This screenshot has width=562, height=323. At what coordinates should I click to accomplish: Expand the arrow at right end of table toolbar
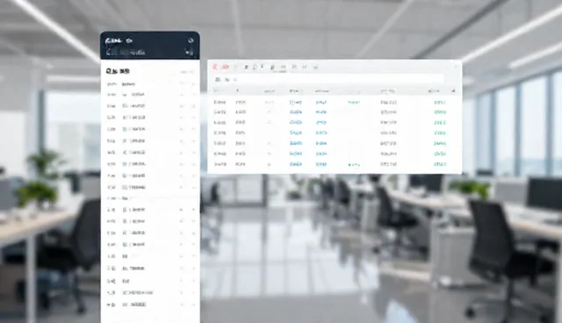point(456,67)
